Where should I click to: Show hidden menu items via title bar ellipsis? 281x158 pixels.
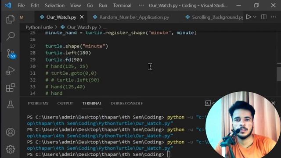coord(141,5)
